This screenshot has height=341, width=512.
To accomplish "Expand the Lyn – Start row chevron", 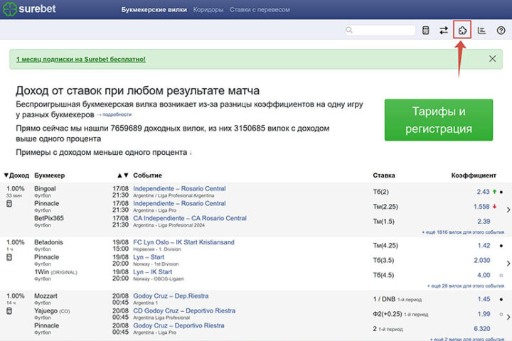I will coord(507,262).
